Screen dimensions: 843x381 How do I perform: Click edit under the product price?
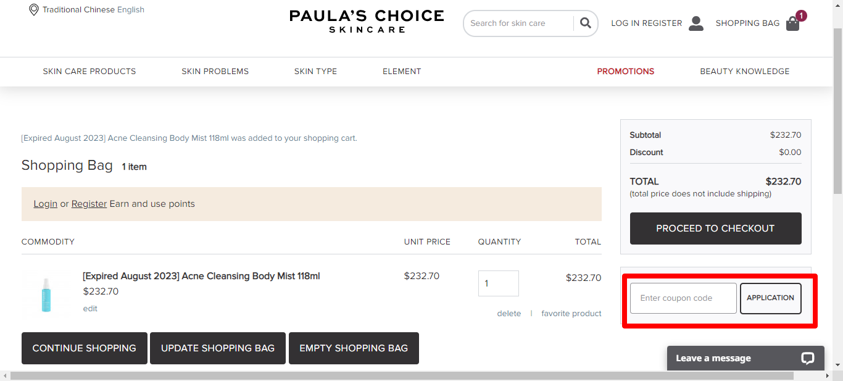coord(90,308)
